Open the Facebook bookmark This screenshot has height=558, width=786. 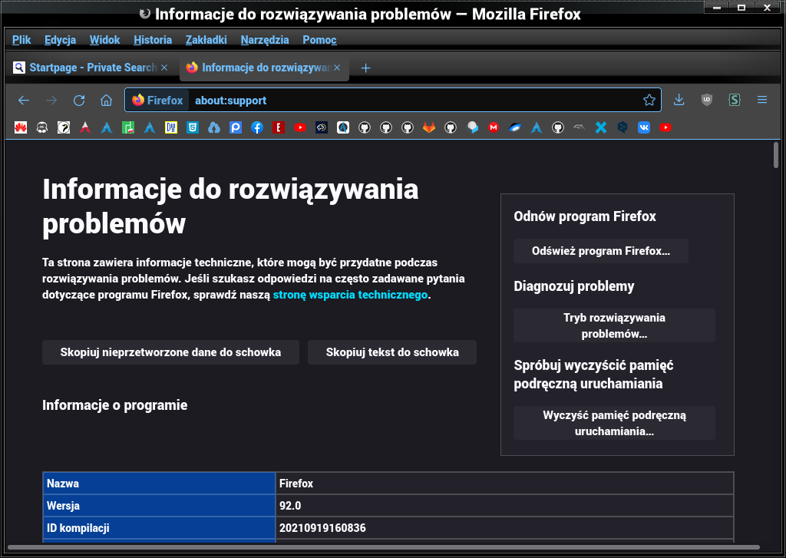pos(257,128)
